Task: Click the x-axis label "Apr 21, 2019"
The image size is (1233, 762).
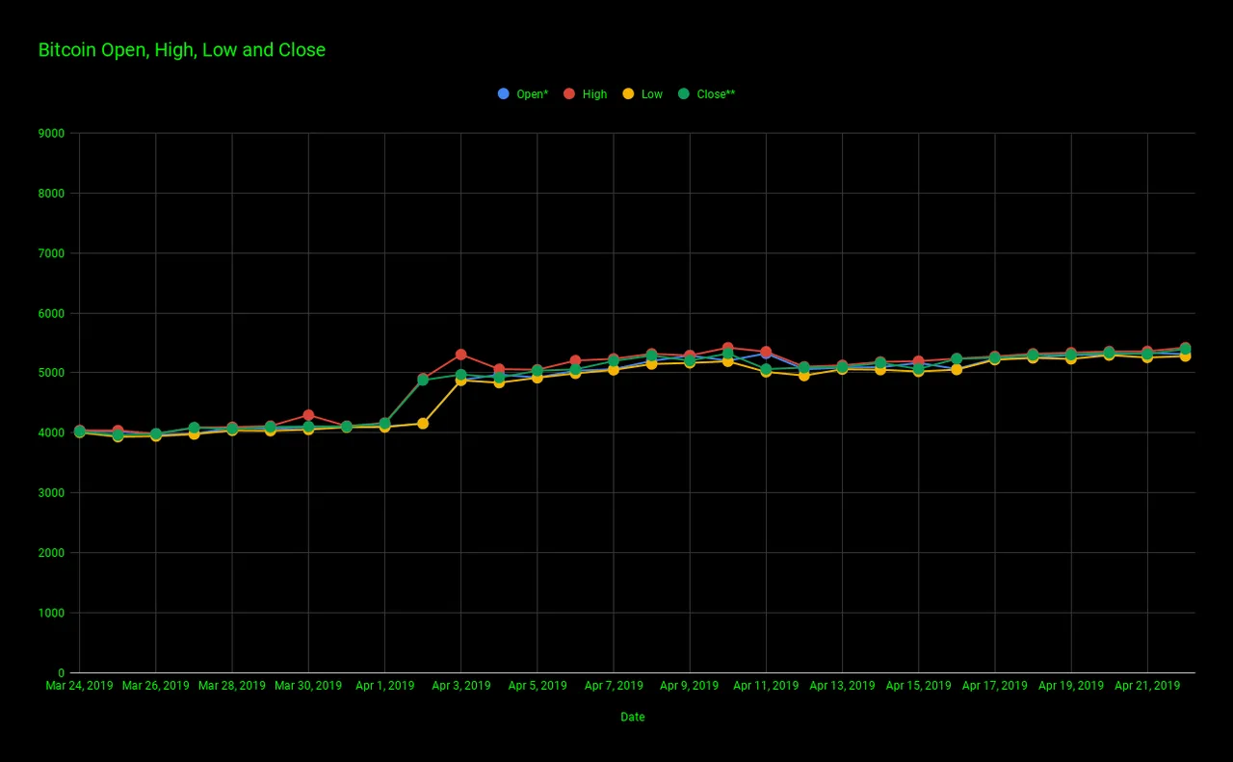Action: (1147, 686)
